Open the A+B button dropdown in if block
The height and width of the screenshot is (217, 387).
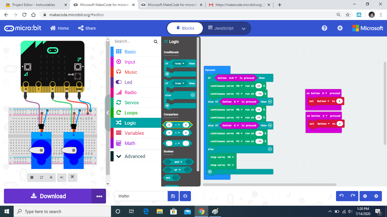point(233,78)
